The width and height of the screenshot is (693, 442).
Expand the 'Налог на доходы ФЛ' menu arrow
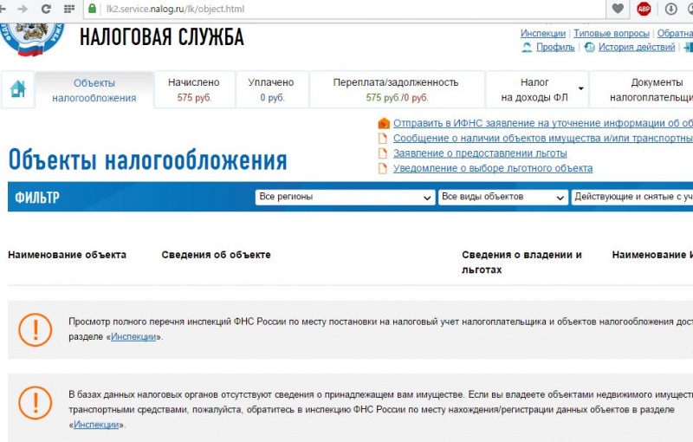coord(581,88)
